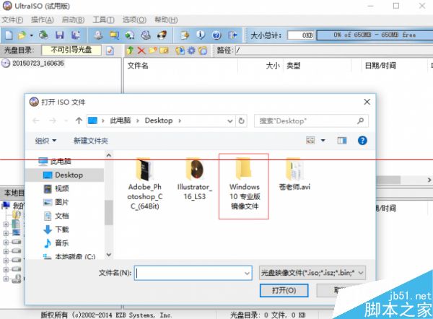Sort by the 大小 column header
The width and height of the screenshot is (433, 319).
[273, 66]
